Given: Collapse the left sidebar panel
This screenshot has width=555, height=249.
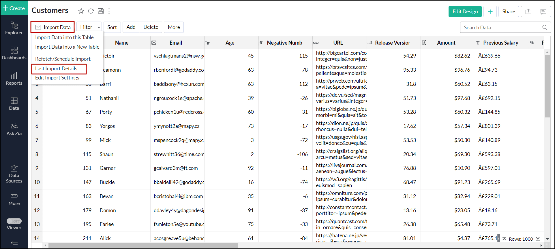Looking at the screenshot, I should (14, 243).
